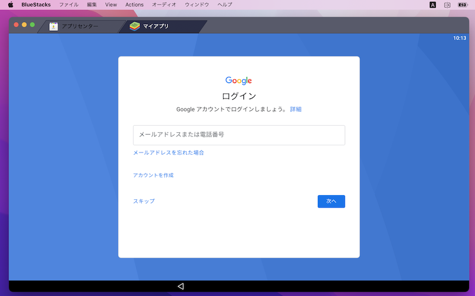Viewport: 475px width, 296px height.
Task: Click the input source 'A' icon
Action: click(432, 4)
